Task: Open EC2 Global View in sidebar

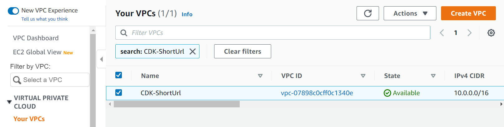Action: click(x=37, y=52)
